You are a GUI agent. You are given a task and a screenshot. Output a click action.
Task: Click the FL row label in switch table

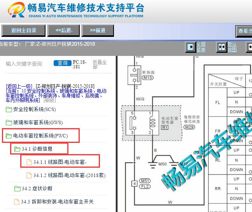click(218, 103)
